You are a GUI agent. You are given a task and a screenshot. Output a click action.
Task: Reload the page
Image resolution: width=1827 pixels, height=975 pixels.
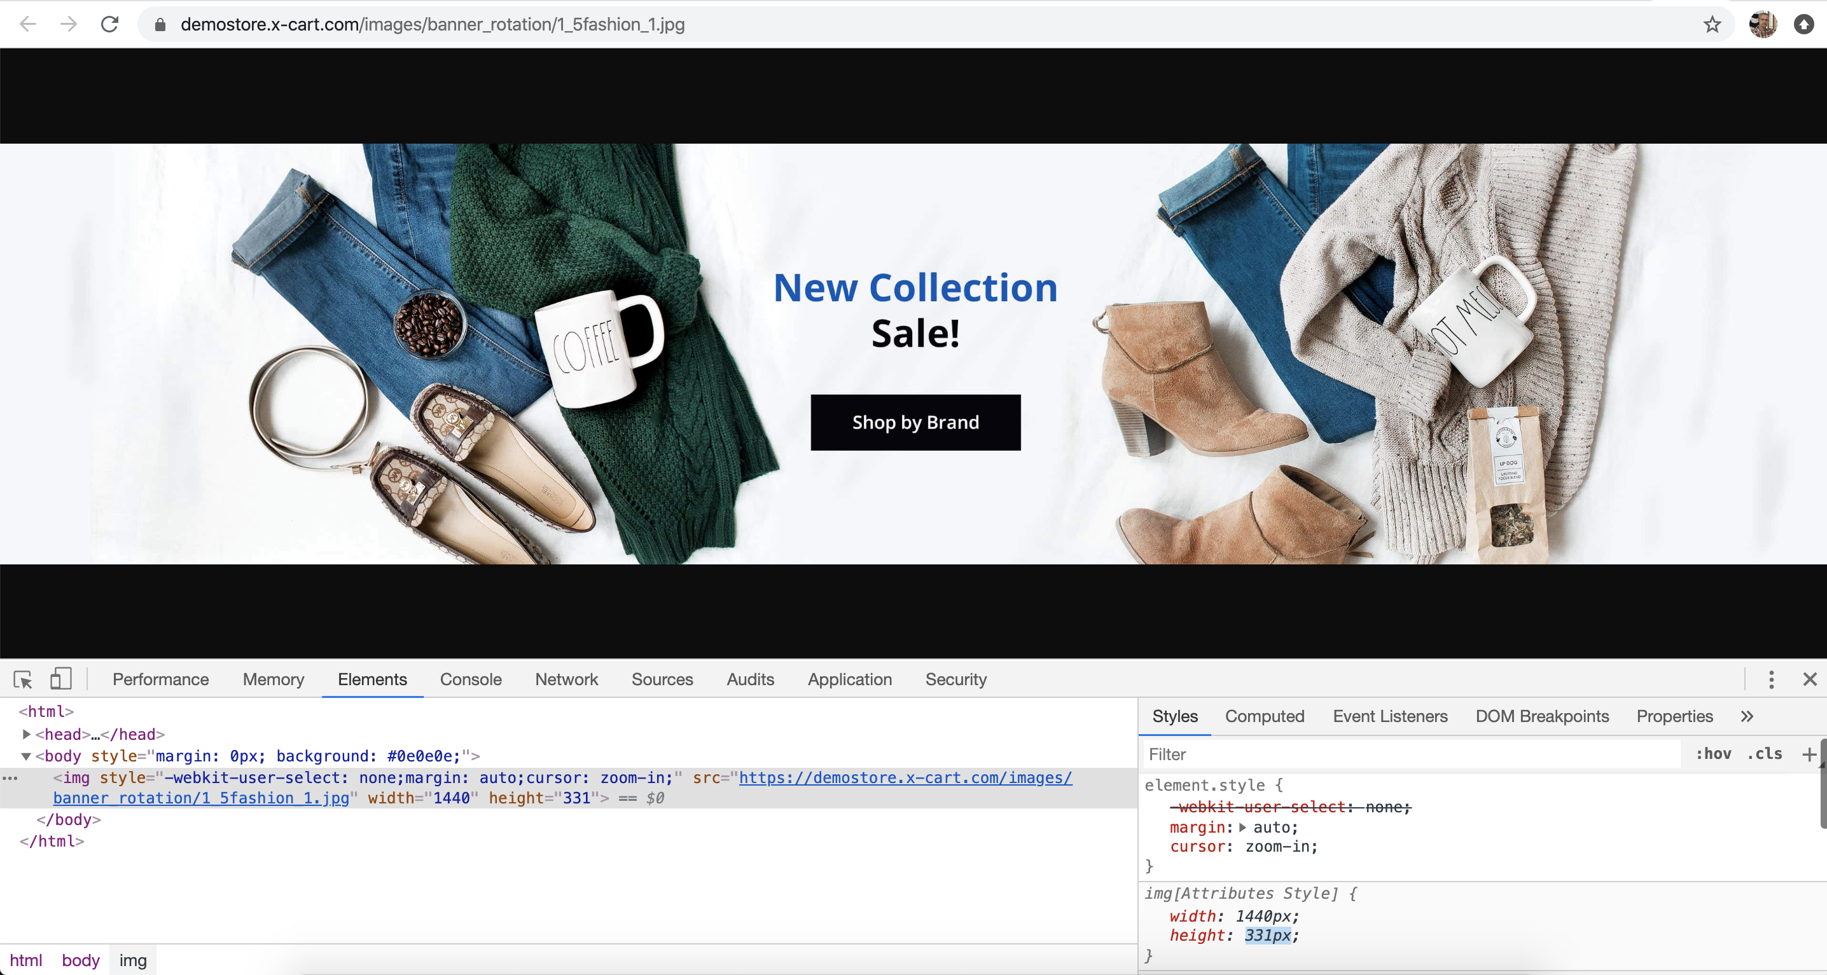pyautogui.click(x=110, y=25)
